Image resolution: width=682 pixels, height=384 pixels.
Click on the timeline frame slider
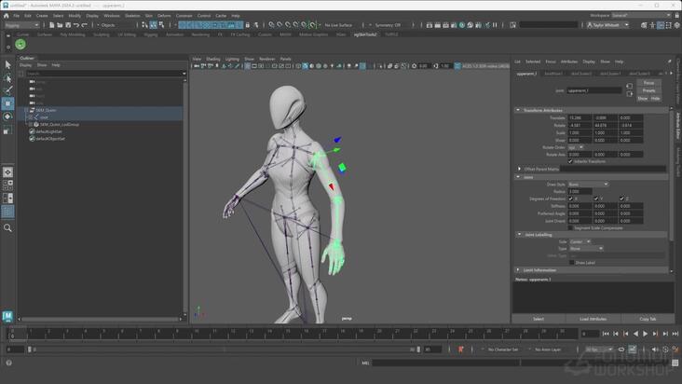click(x=280, y=333)
